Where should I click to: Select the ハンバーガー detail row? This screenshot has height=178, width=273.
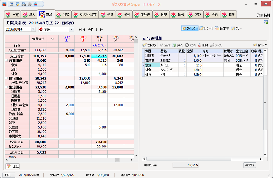pos(203,70)
